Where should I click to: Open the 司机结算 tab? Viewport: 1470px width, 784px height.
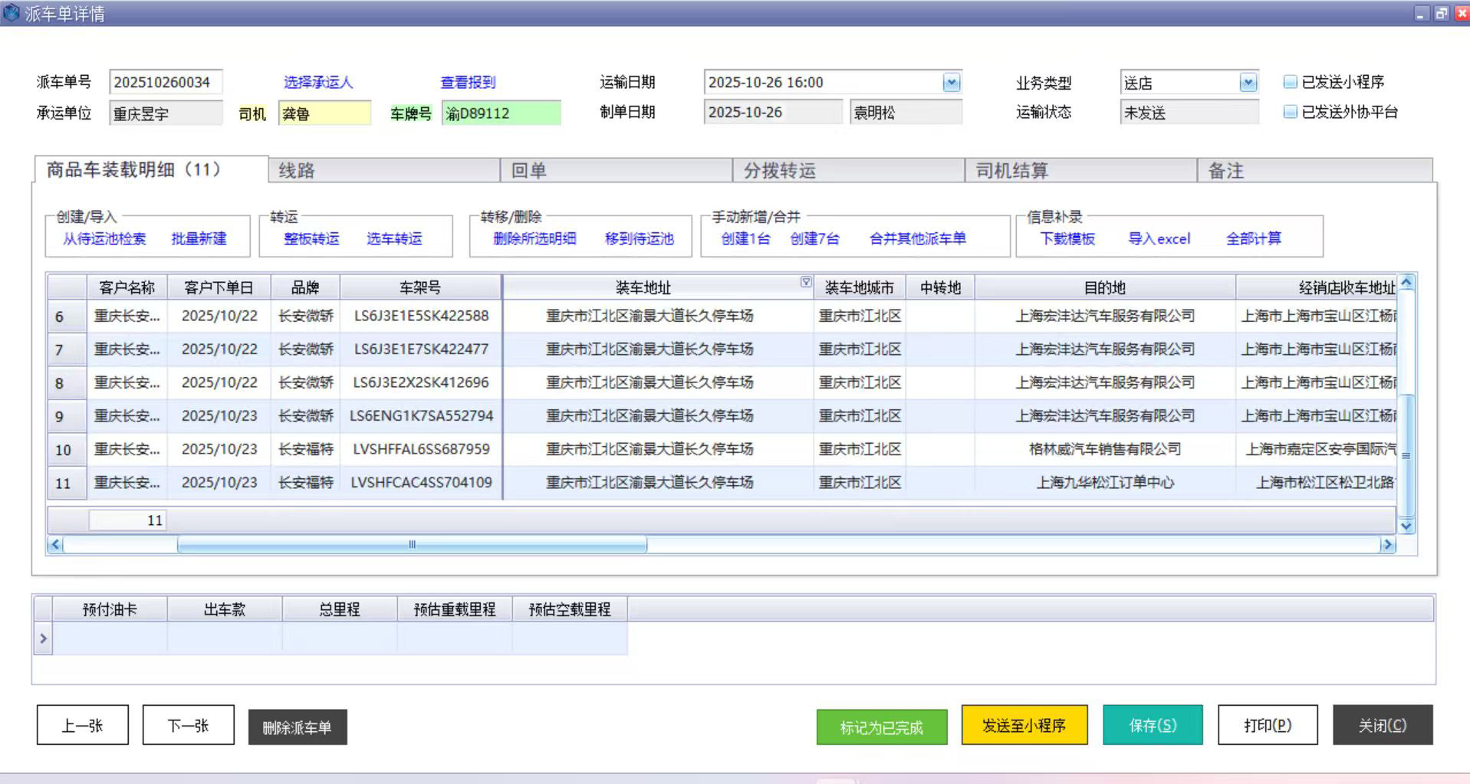coord(1080,170)
